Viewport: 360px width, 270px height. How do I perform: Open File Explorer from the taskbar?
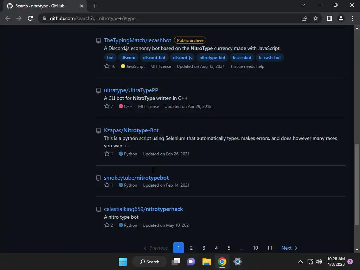(207, 262)
